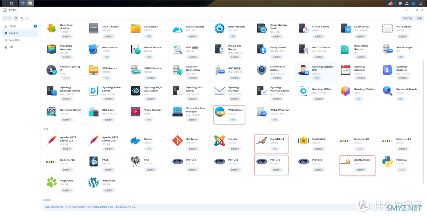Viewport: 427px width, 216px height.
Task: Click the Universal Search magnifier icon
Action: 387,91
